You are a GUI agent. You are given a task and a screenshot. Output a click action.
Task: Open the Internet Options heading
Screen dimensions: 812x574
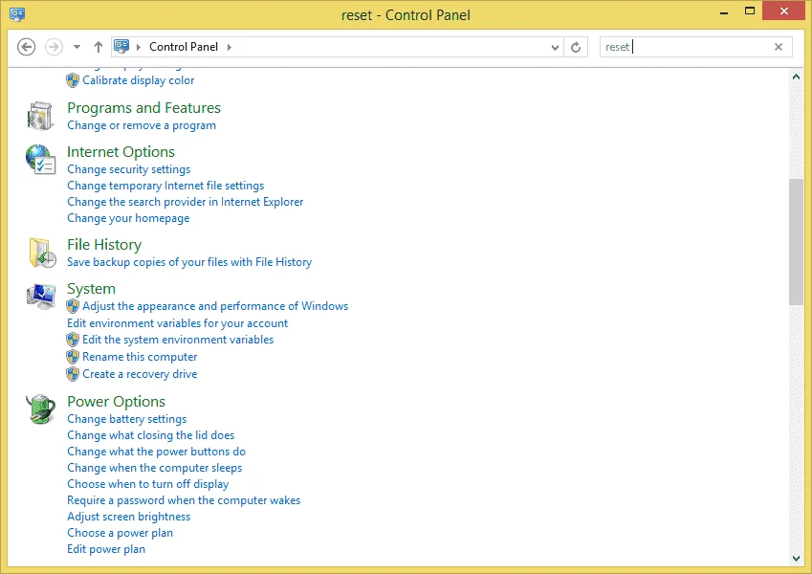click(121, 152)
